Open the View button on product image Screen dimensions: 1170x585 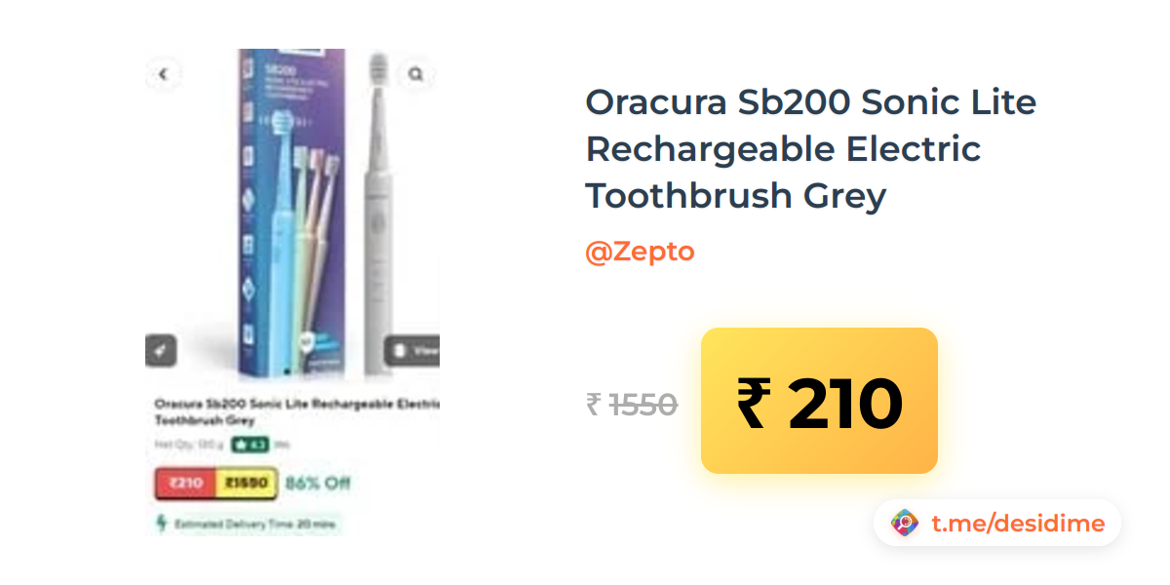(x=412, y=350)
